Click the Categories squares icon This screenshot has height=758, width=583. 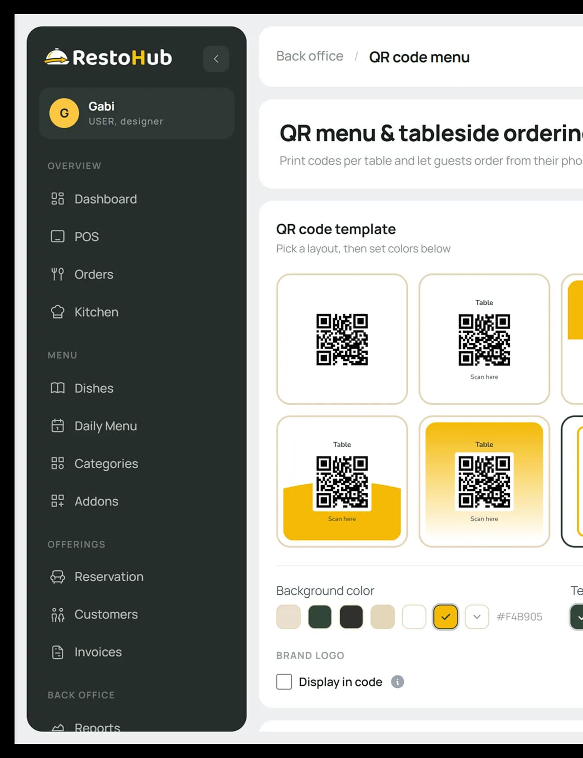(x=58, y=464)
